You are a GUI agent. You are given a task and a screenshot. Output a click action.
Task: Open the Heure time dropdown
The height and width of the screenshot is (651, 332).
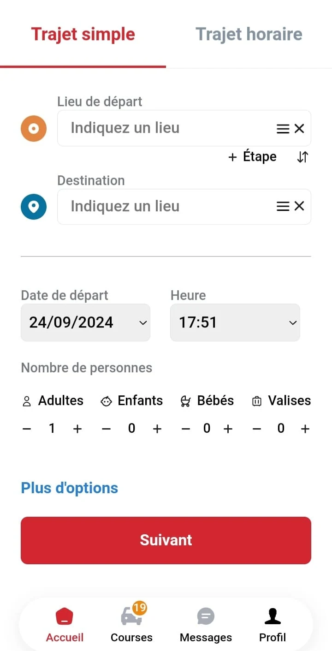pos(235,323)
